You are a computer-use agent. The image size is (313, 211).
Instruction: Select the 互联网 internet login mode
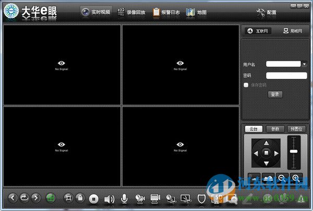pyautogui.click(x=258, y=31)
